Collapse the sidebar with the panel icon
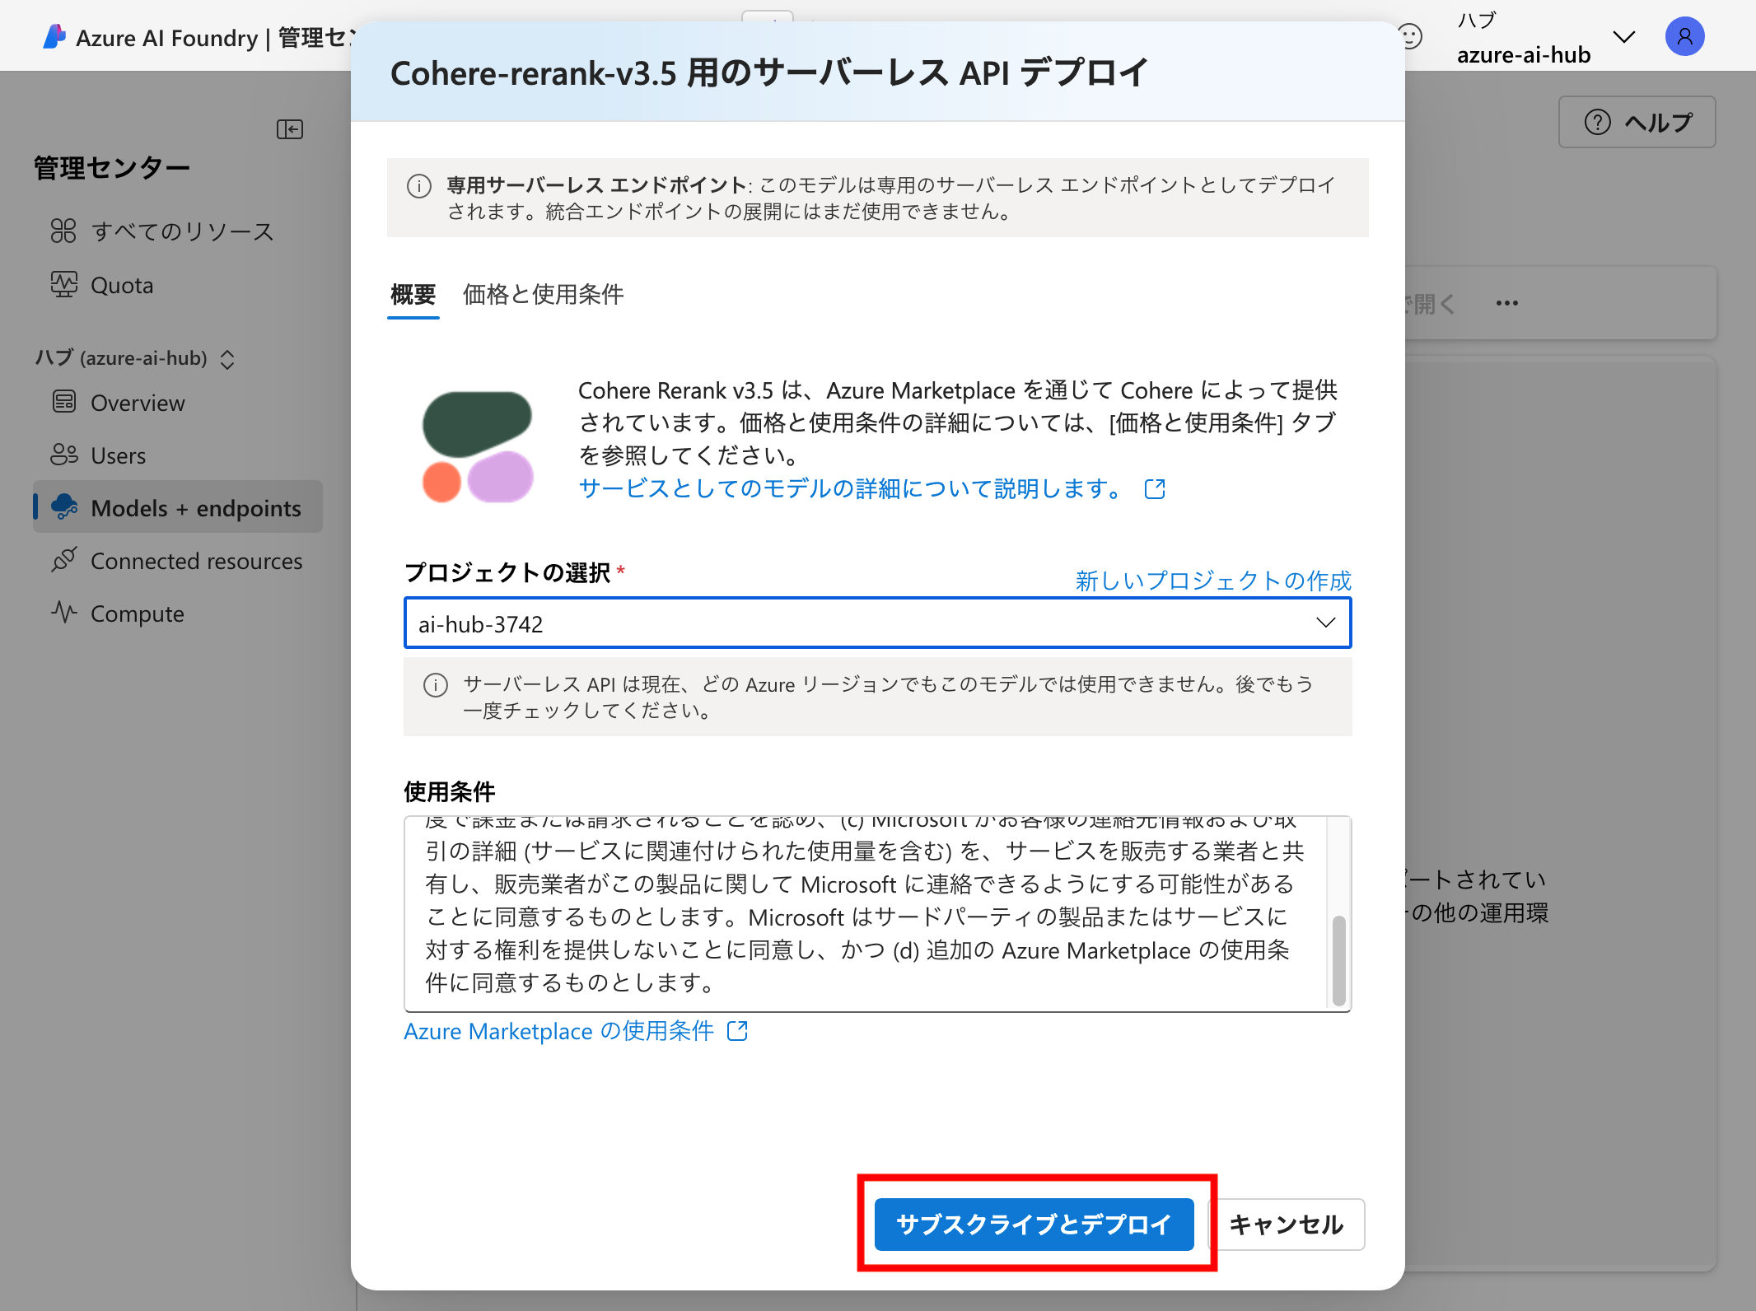This screenshot has width=1756, height=1311. click(289, 129)
